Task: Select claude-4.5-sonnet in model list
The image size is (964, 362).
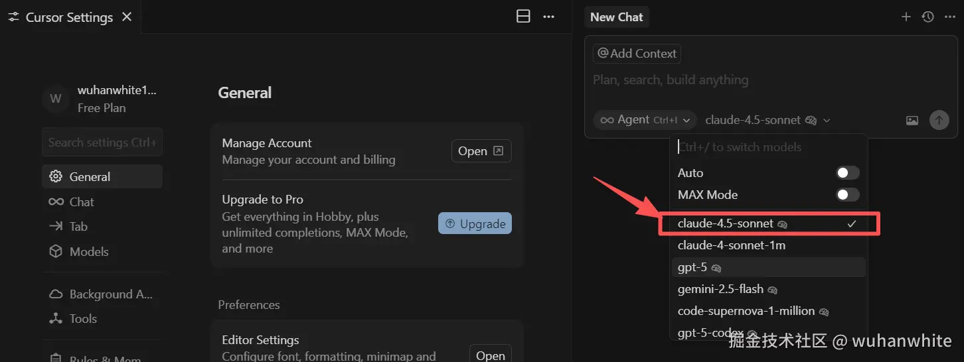Action: (x=768, y=224)
